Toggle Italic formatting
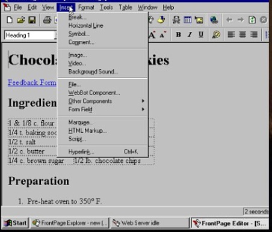Image resolution: width=272 pixels, height=232 pixels. click(190, 35)
